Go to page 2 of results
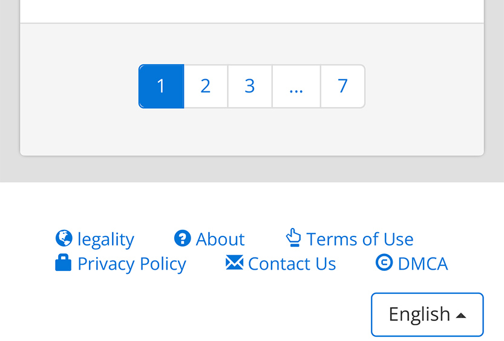The width and height of the screenshot is (504, 341). point(206,86)
